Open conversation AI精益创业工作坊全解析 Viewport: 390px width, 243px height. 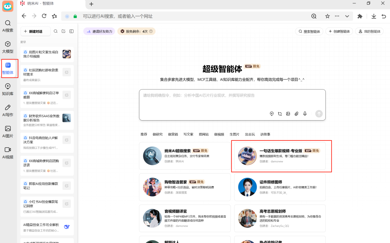point(47,227)
